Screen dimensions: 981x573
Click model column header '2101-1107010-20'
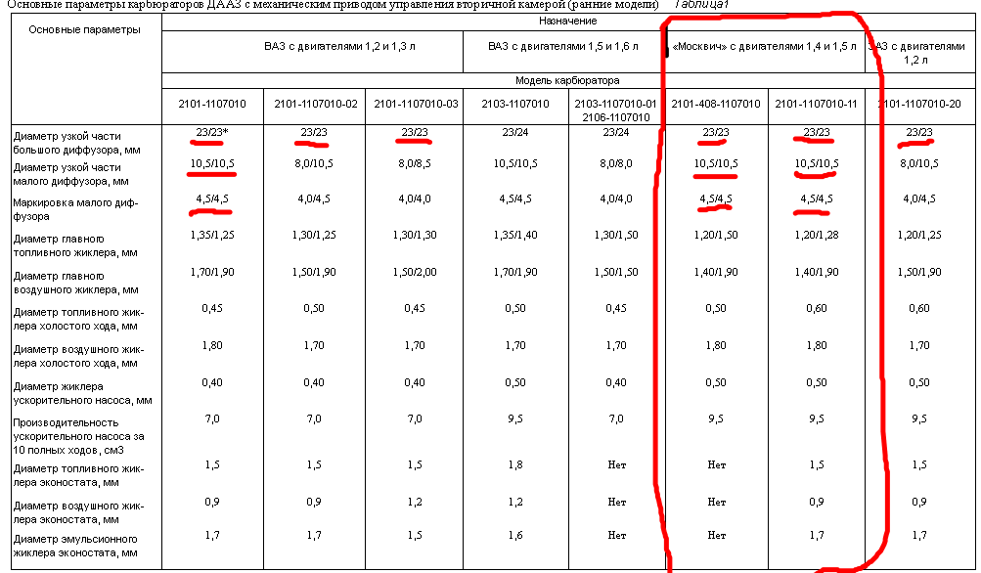(x=918, y=104)
